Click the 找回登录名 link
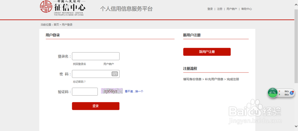The image size is (298, 131). (x=80, y=64)
